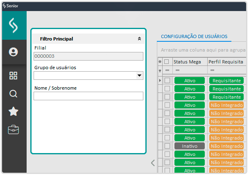Check the row checkbox below the Inativo row
This screenshot has width=249, height=176.
[167, 154]
